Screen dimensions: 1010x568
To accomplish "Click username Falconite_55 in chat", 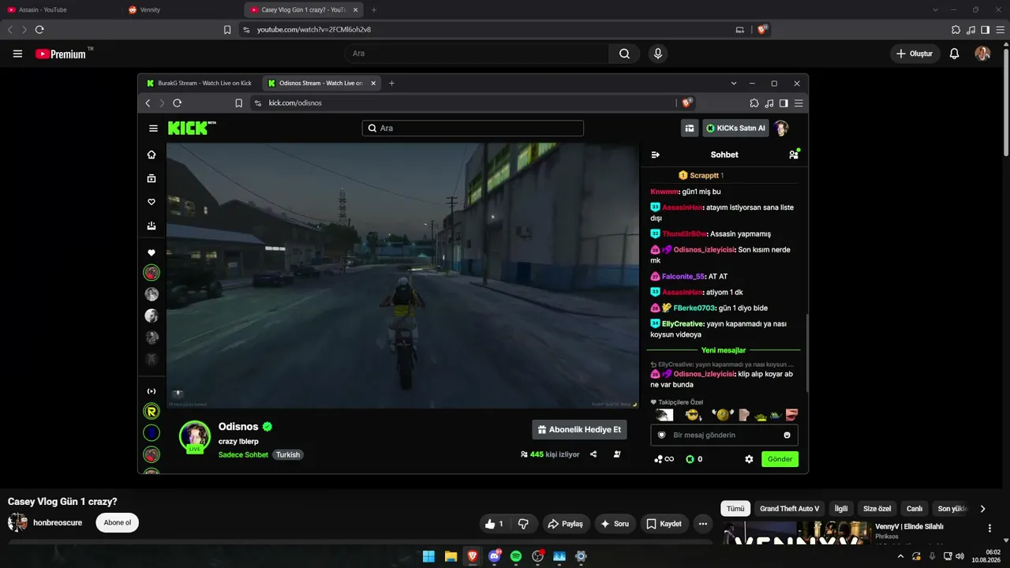I will pyautogui.click(x=683, y=276).
